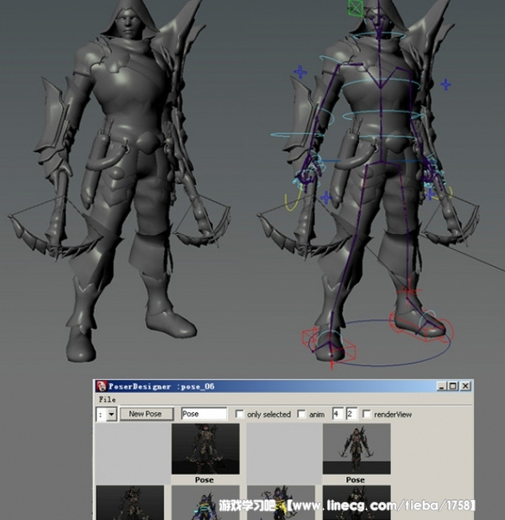Screen dimensions: 505x520
Task: Enable the renderView checkbox
Action: click(x=367, y=414)
